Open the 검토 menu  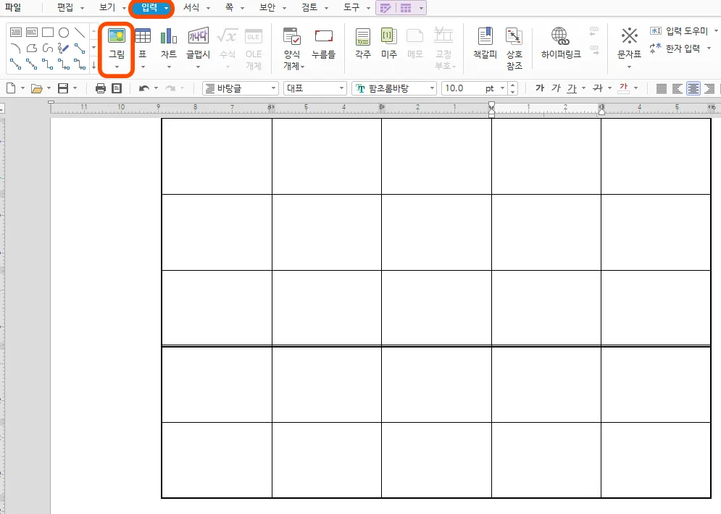(x=309, y=7)
